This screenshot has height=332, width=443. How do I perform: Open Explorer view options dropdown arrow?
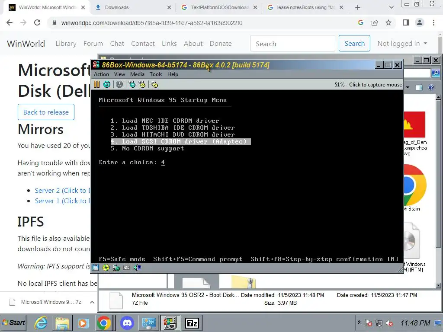point(408,87)
